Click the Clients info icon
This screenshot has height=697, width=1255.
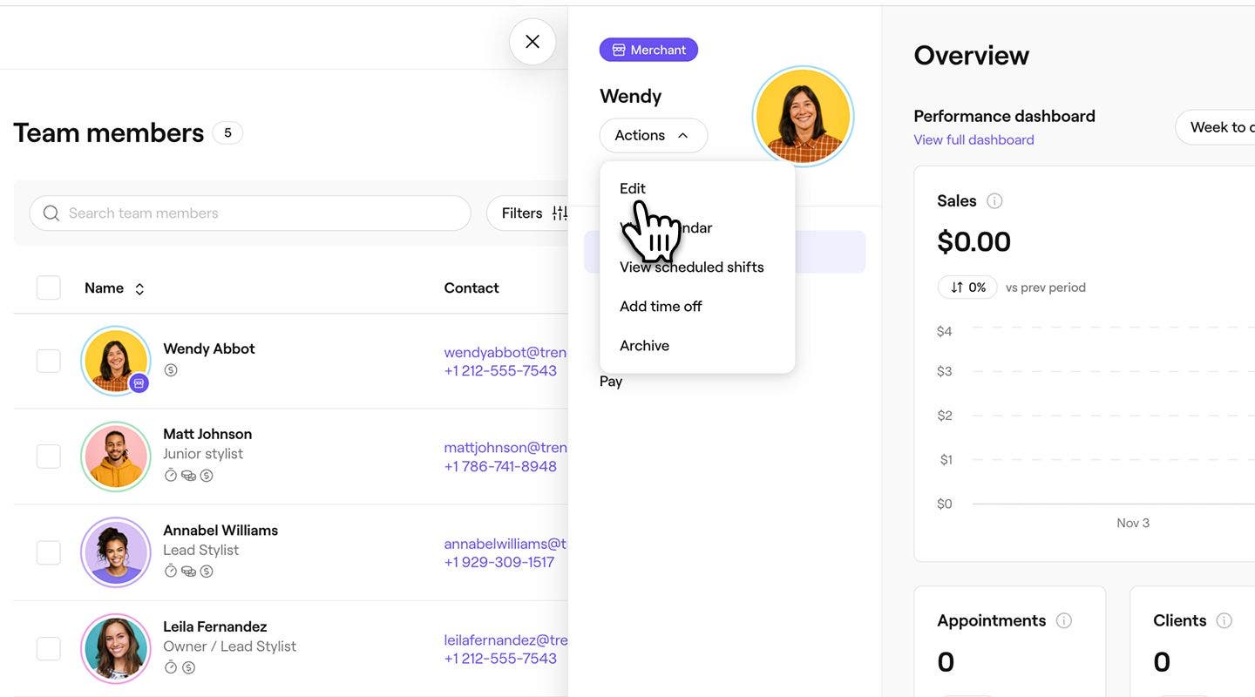(1224, 620)
